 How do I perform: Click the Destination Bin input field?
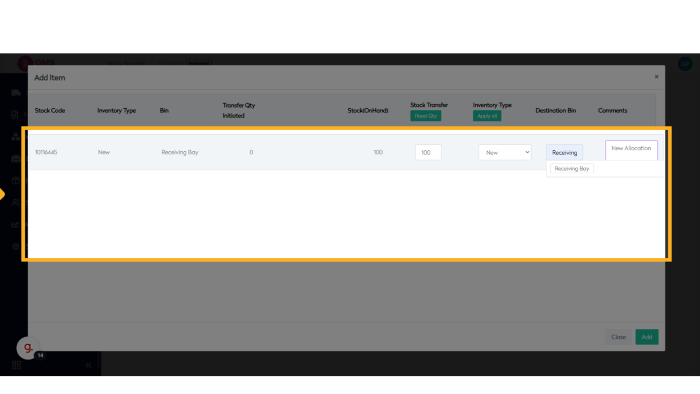(564, 152)
